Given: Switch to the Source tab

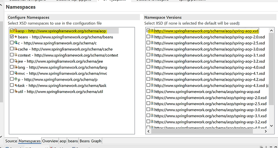Looking at the screenshot, I should (11, 141).
